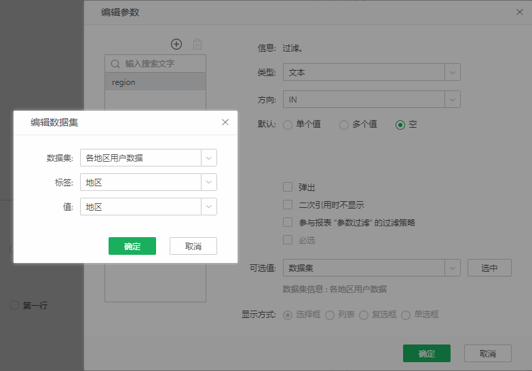Open the 值 dropdown arrow
The height and width of the screenshot is (371, 532).
pos(209,207)
